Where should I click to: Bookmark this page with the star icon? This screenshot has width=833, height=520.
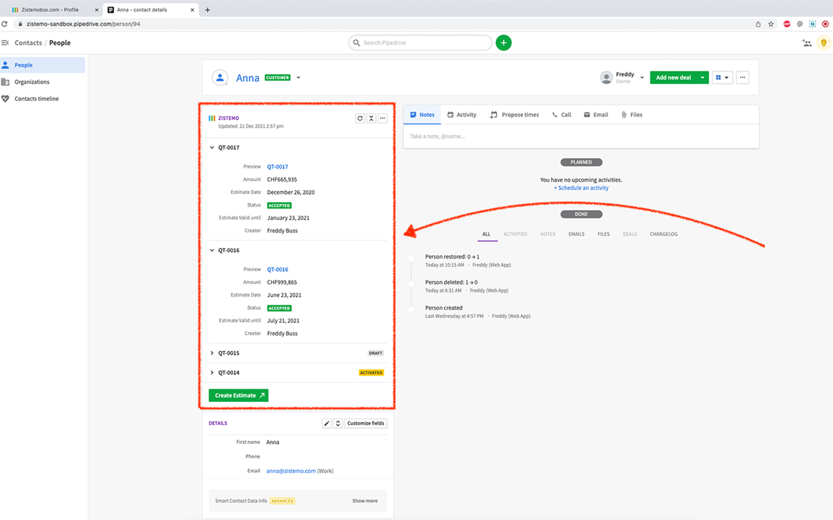point(771,24)
